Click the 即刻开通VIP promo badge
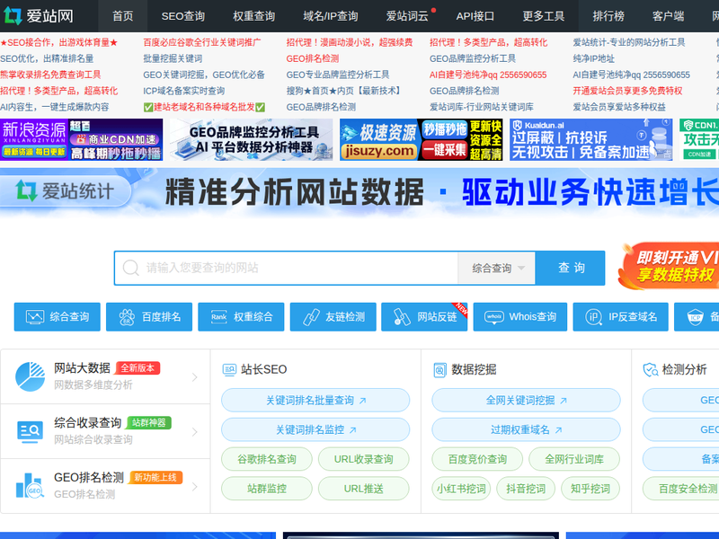Screen dimensions: 719x539 (x=670, y=266)
